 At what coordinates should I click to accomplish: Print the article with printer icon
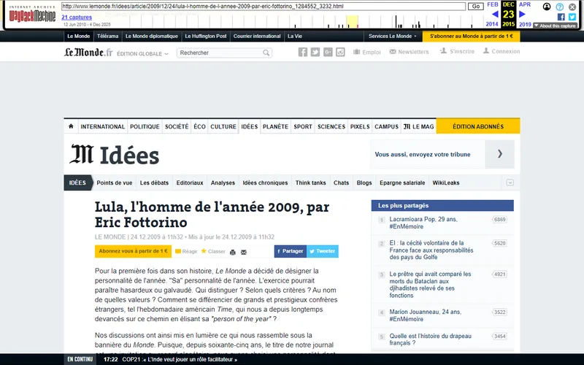click(233, 252)
